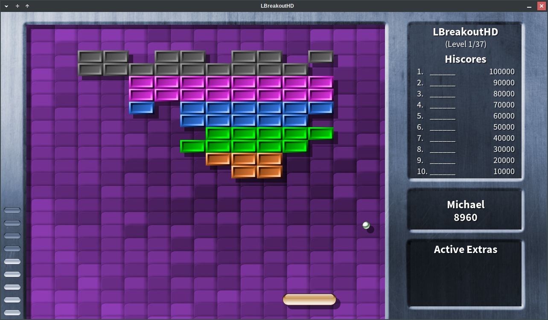
Task: Click the top-left magenta brick
Action: [141, 82]
